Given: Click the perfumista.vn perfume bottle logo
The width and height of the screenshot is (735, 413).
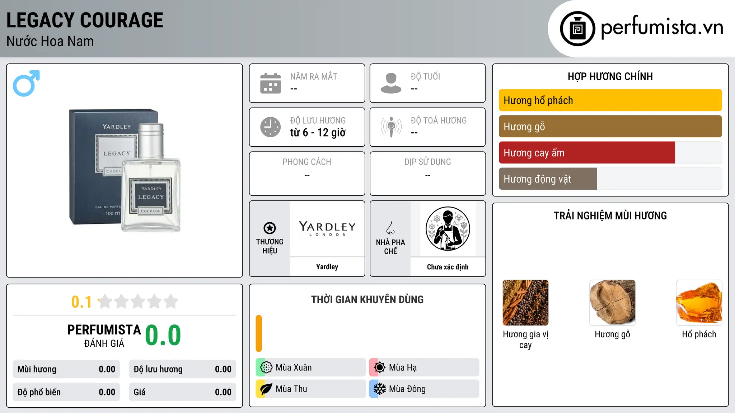Looking at the screenshot, I should pos(577,29).
